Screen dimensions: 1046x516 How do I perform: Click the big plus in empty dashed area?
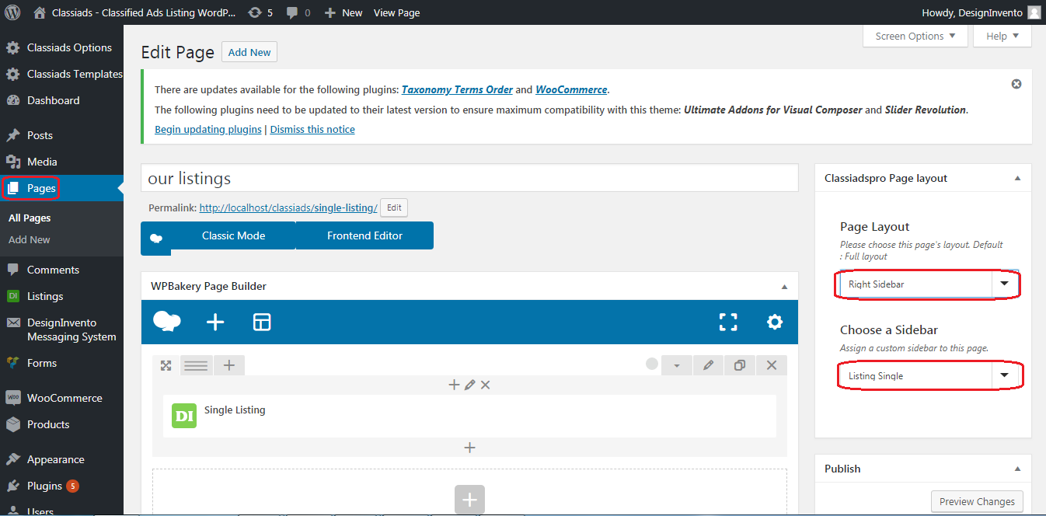tap(469, 500)
